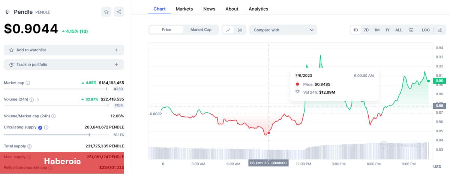
Task: Click the red data point on the chart
Action: point(268,133)
